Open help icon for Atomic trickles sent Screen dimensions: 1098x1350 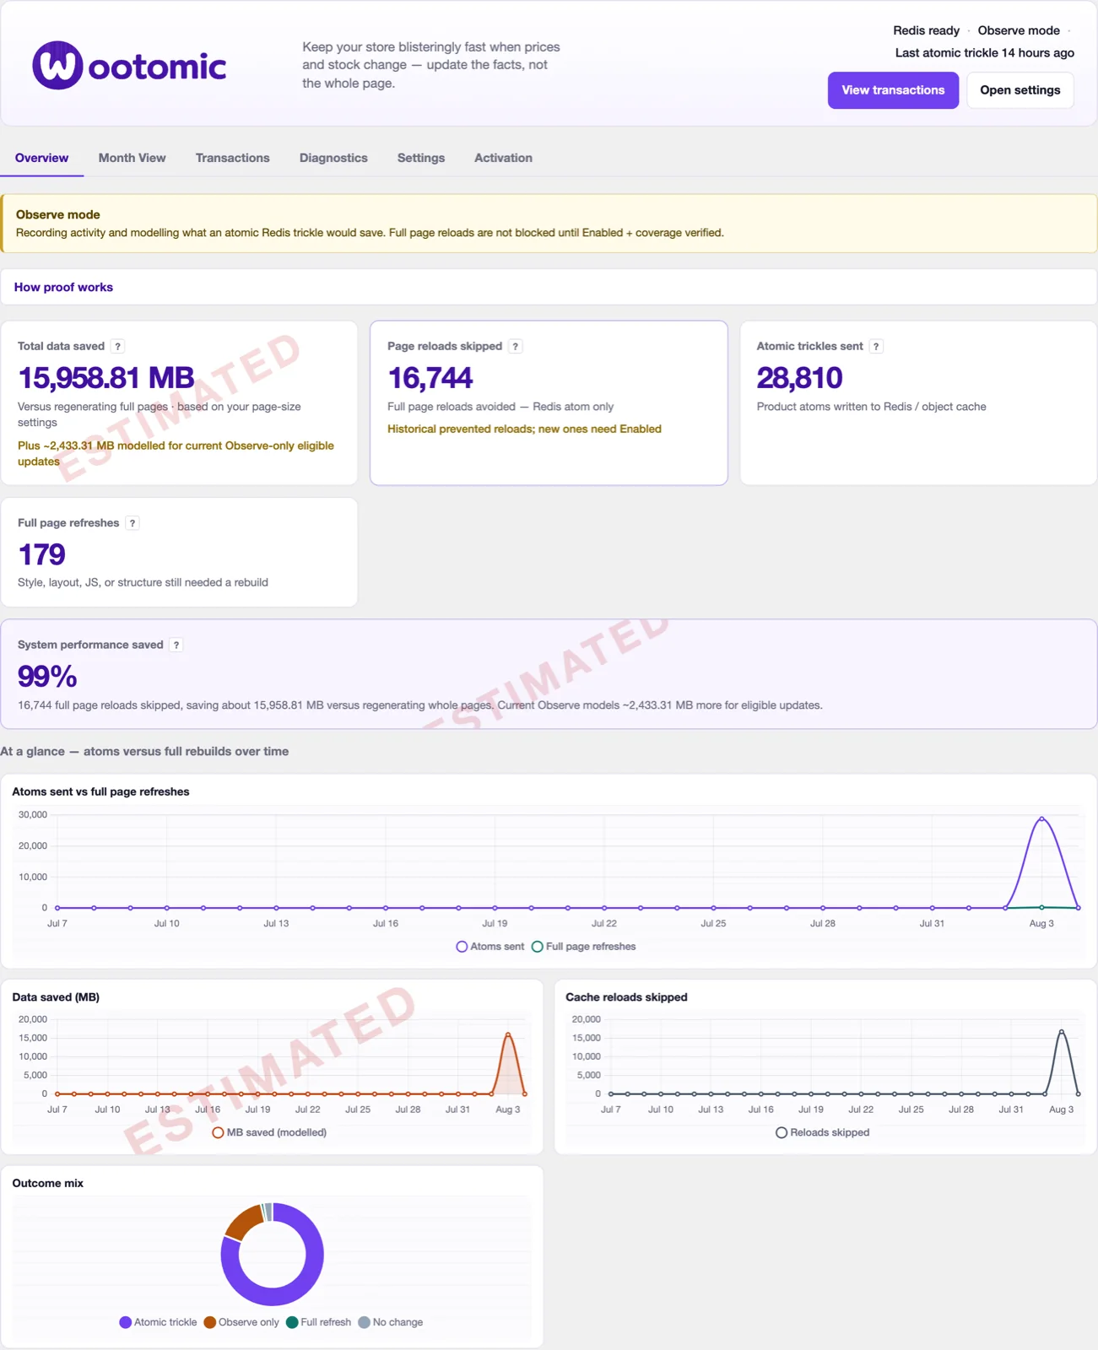[x=877, y=346]
